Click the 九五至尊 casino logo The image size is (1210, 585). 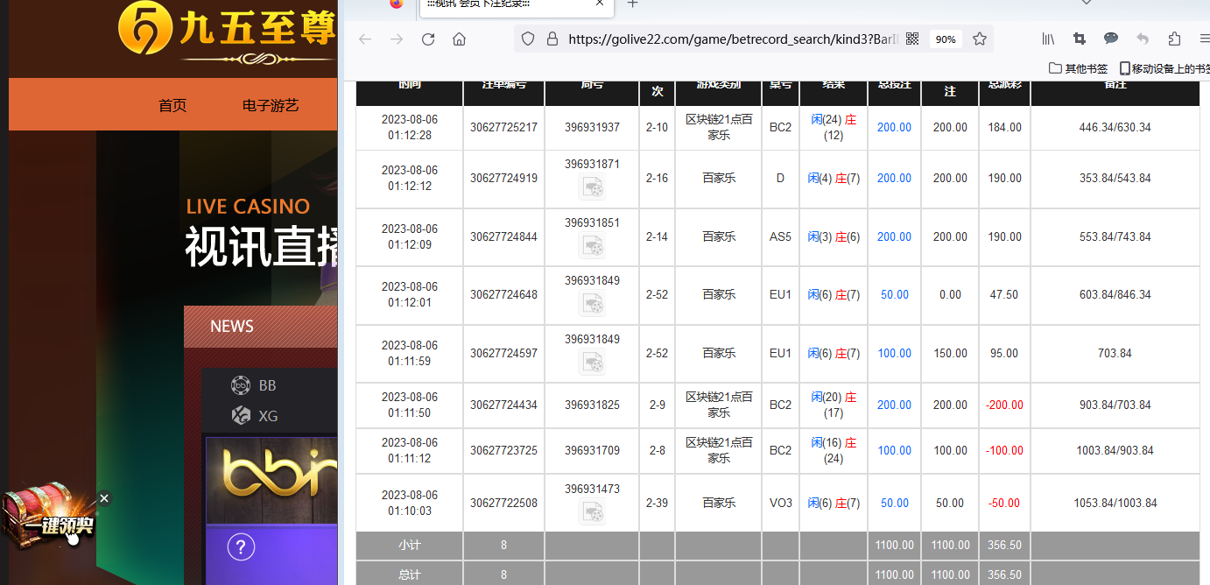[228, 33]
